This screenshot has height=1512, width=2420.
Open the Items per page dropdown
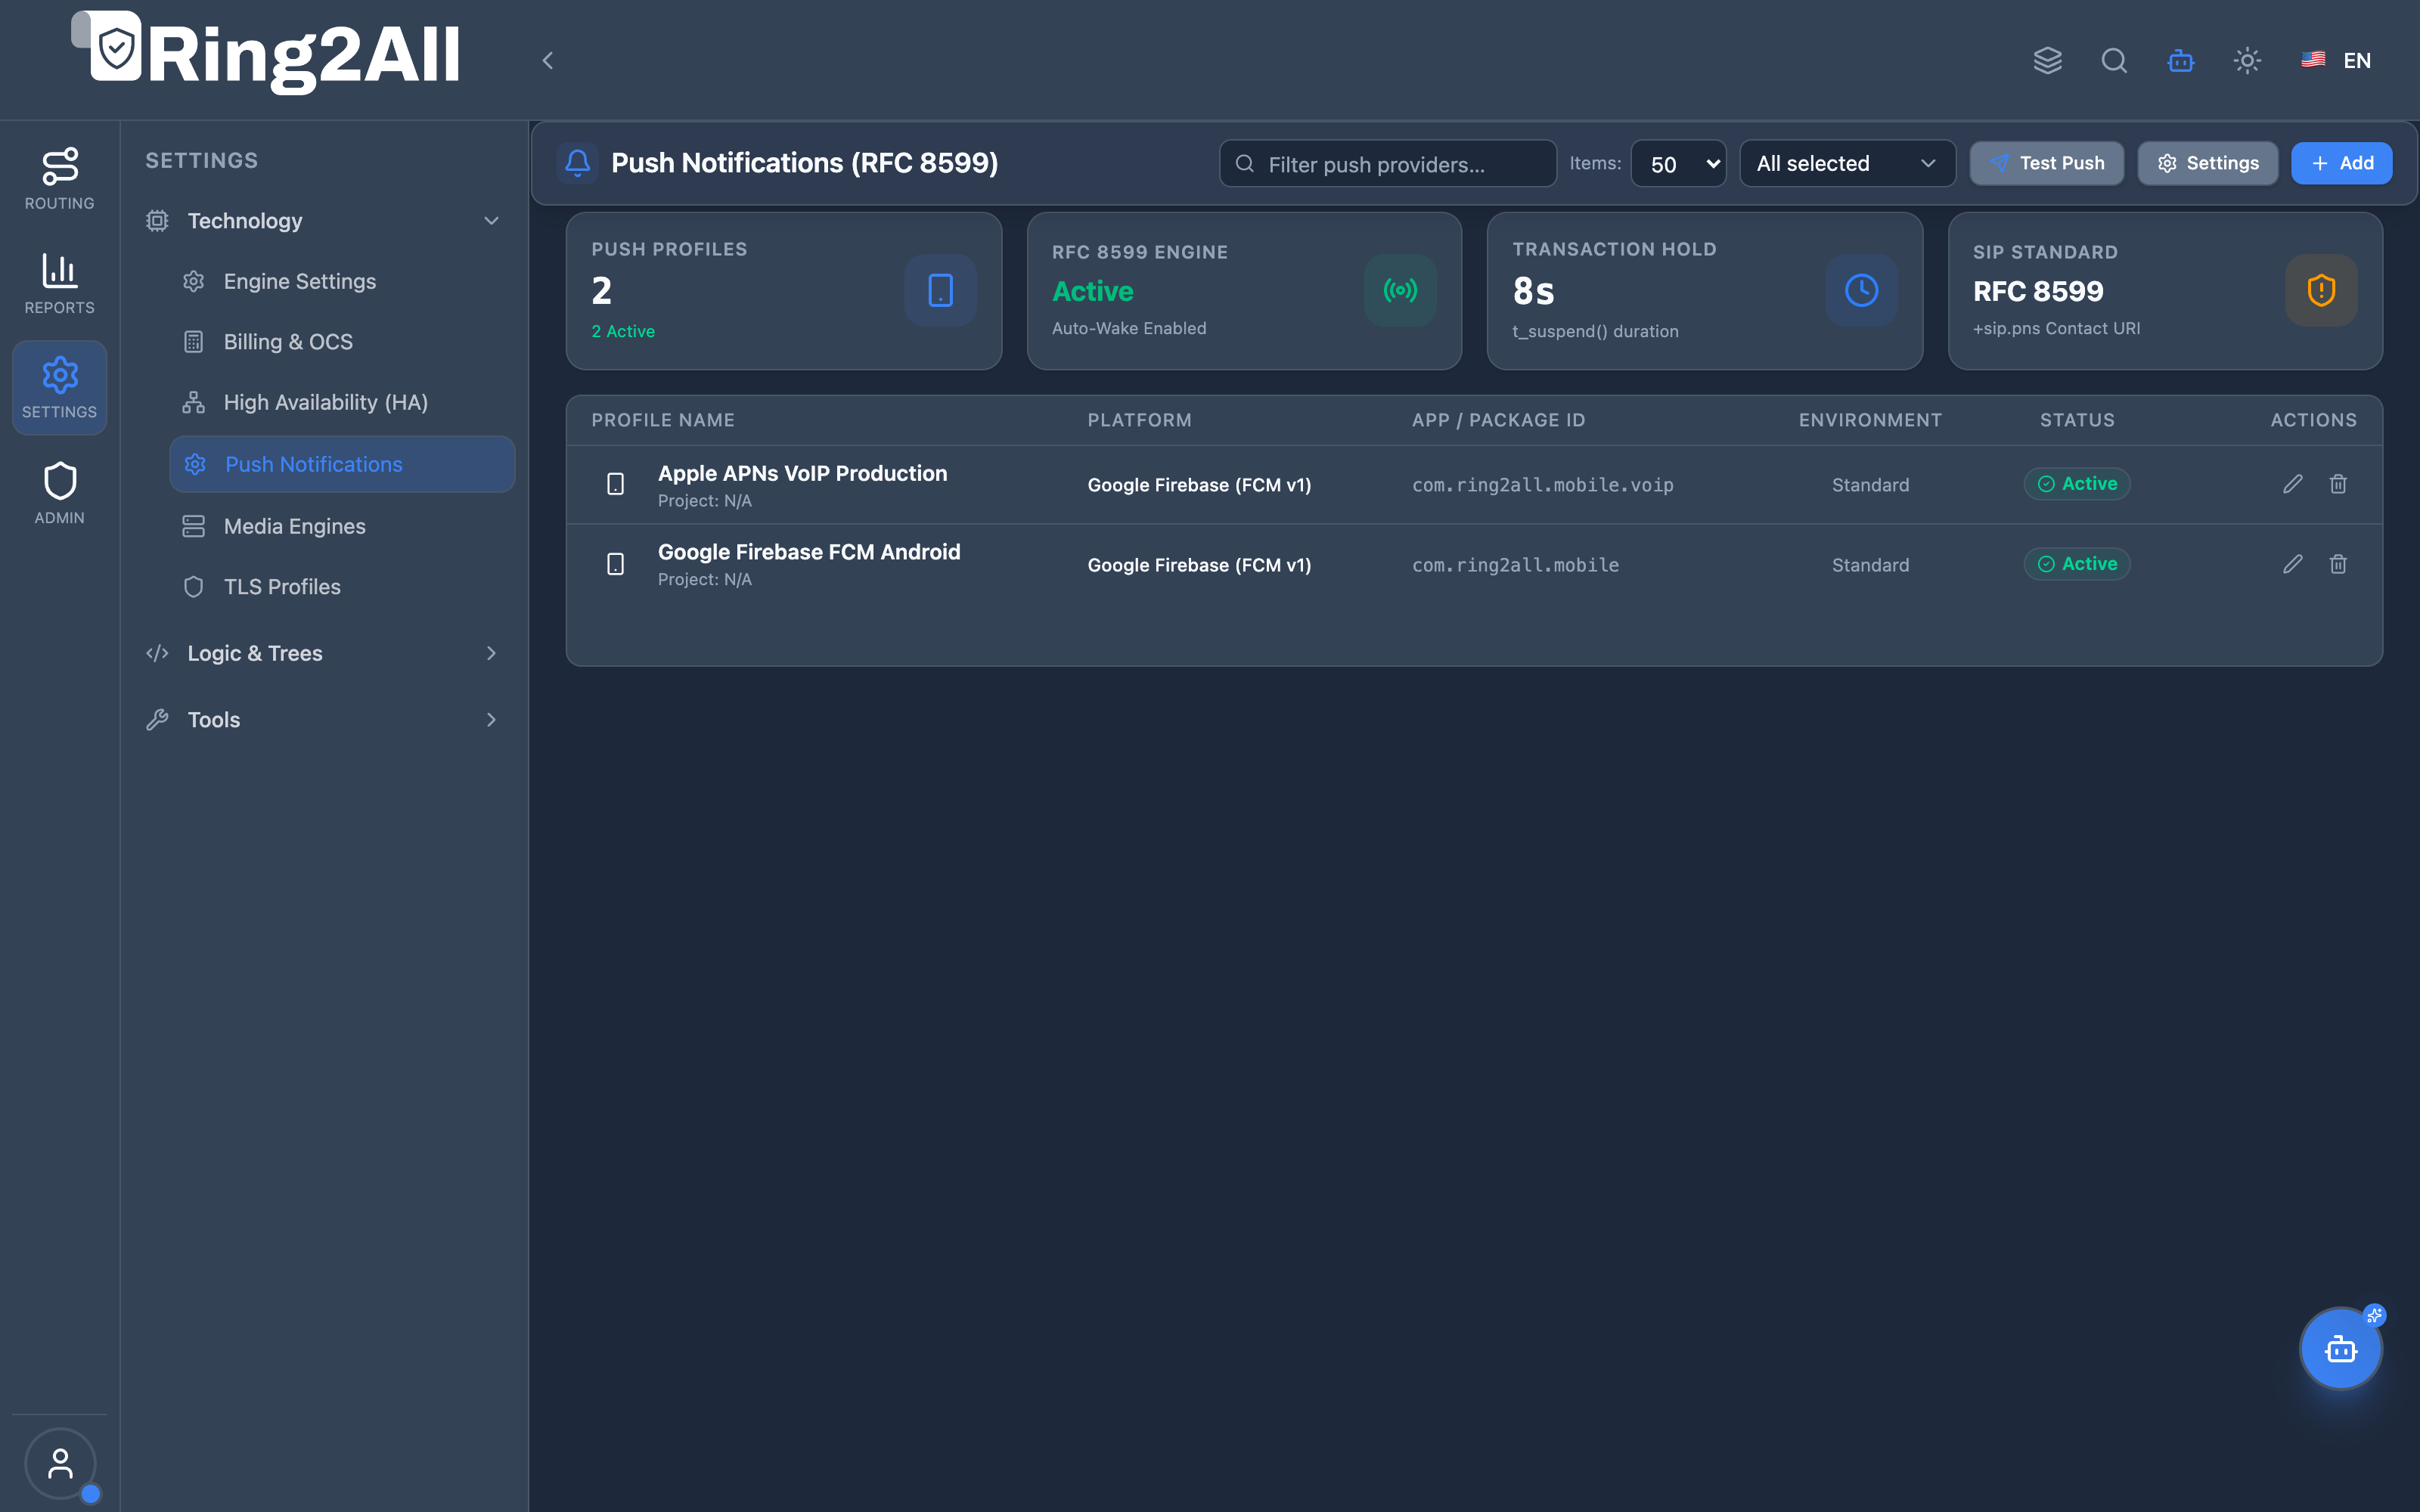[x=1678, y=163]
